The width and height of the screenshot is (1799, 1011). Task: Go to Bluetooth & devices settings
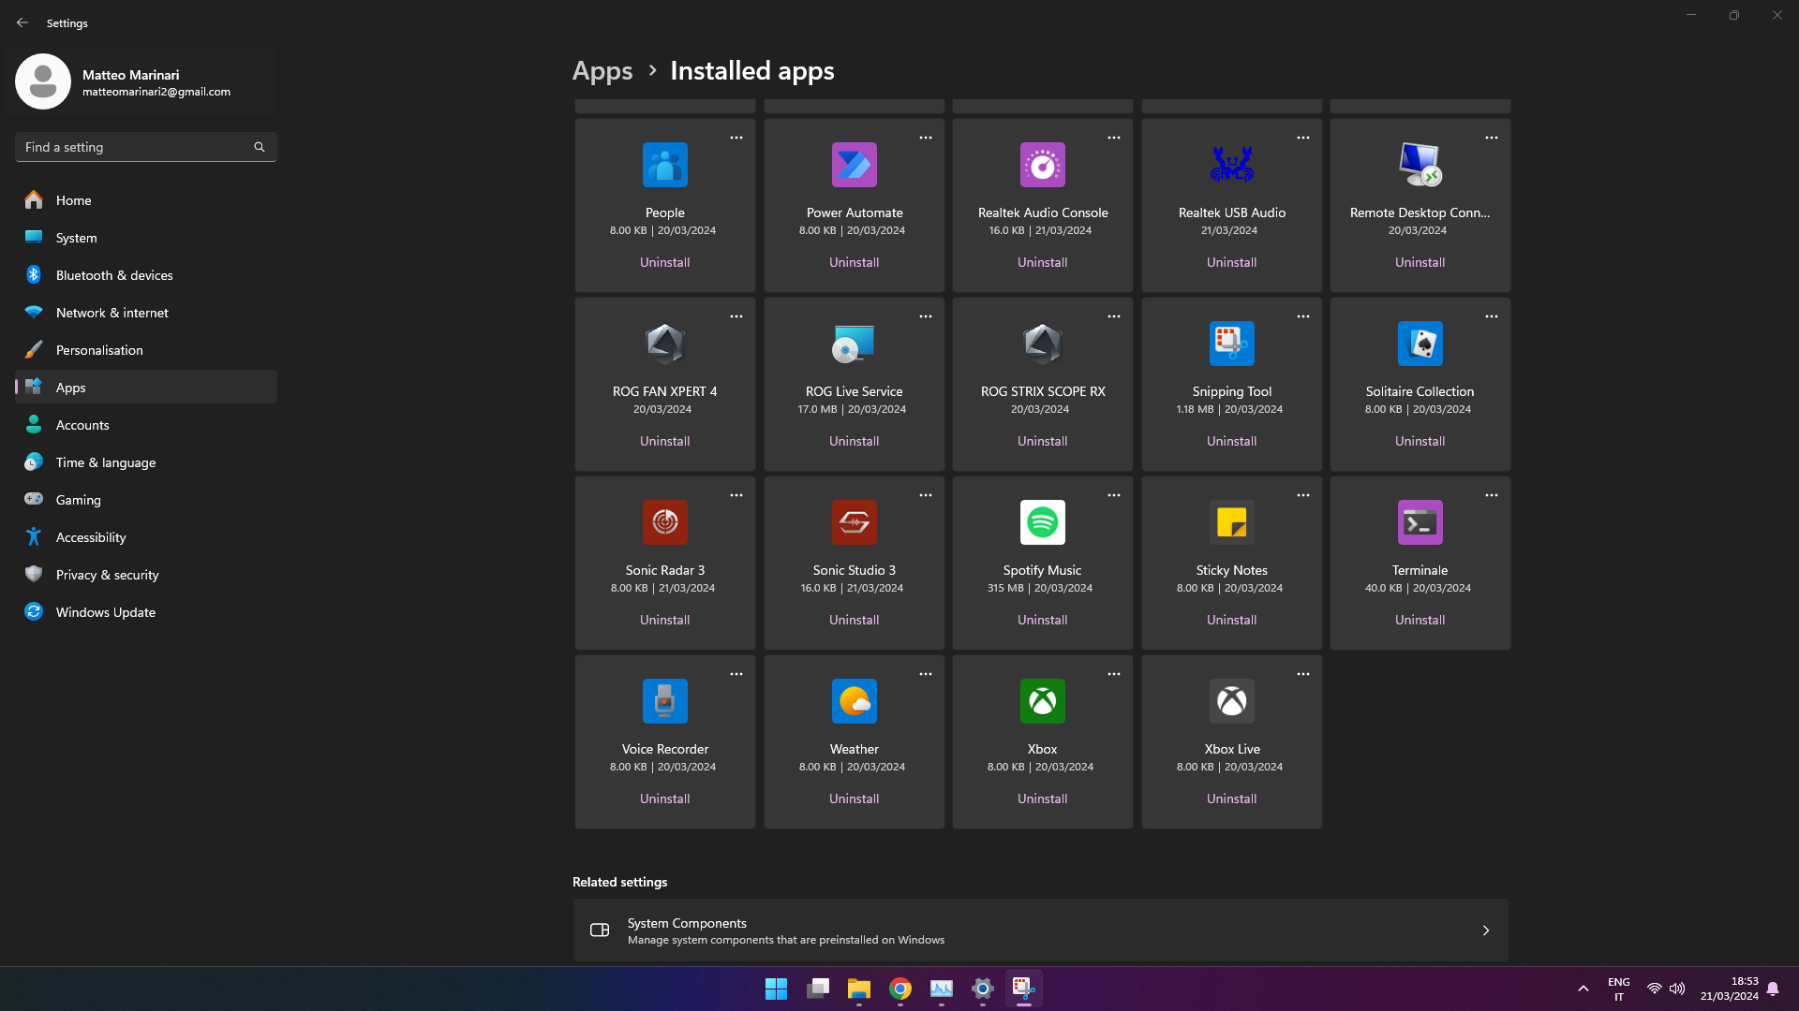coord(146,275)
